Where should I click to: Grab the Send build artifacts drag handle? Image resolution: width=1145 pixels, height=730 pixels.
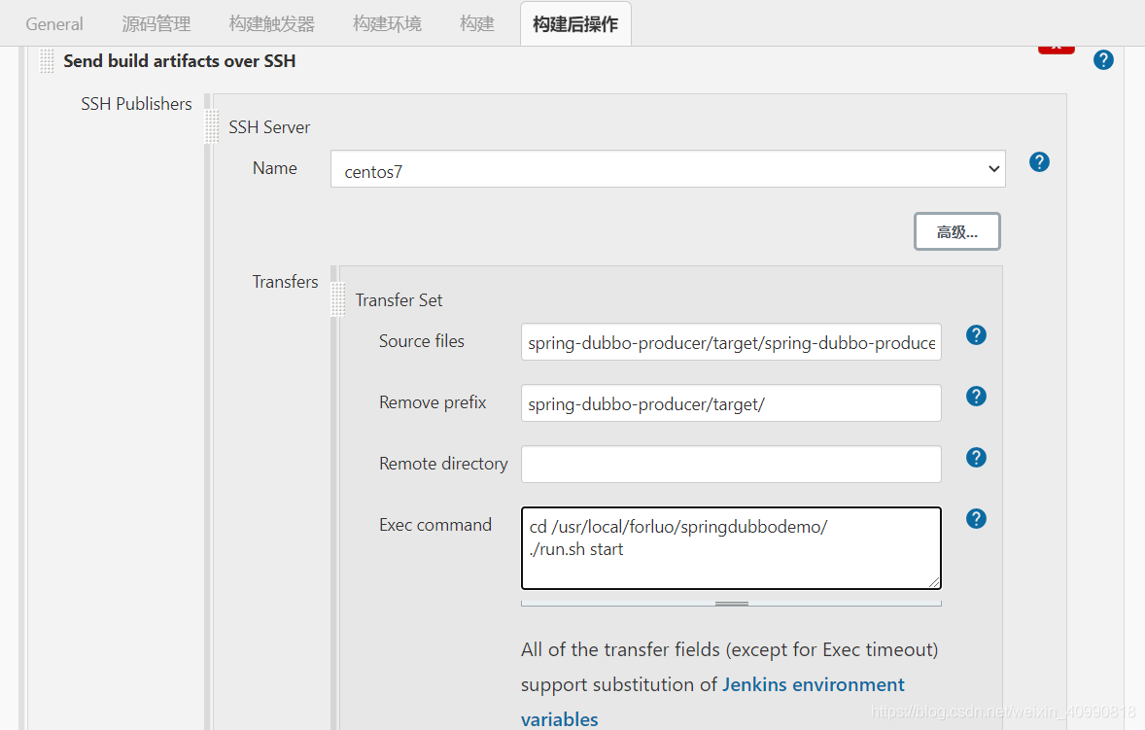tap(47, 61)
